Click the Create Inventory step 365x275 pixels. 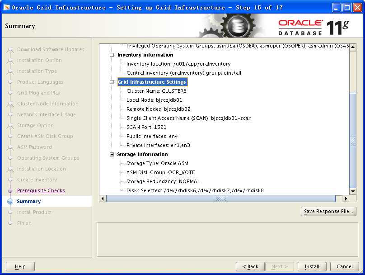(x=37, y=180)
